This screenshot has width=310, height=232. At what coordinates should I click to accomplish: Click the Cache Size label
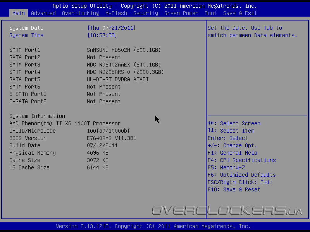click(25, 160)
